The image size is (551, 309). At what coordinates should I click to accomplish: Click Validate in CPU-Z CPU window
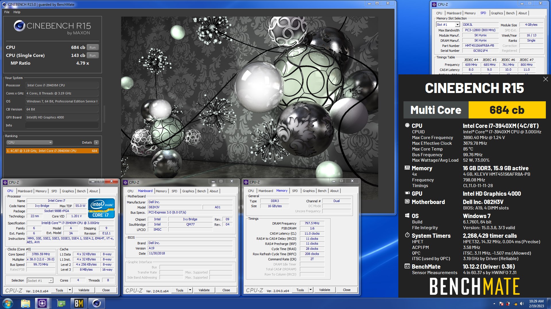click(84, 290)
